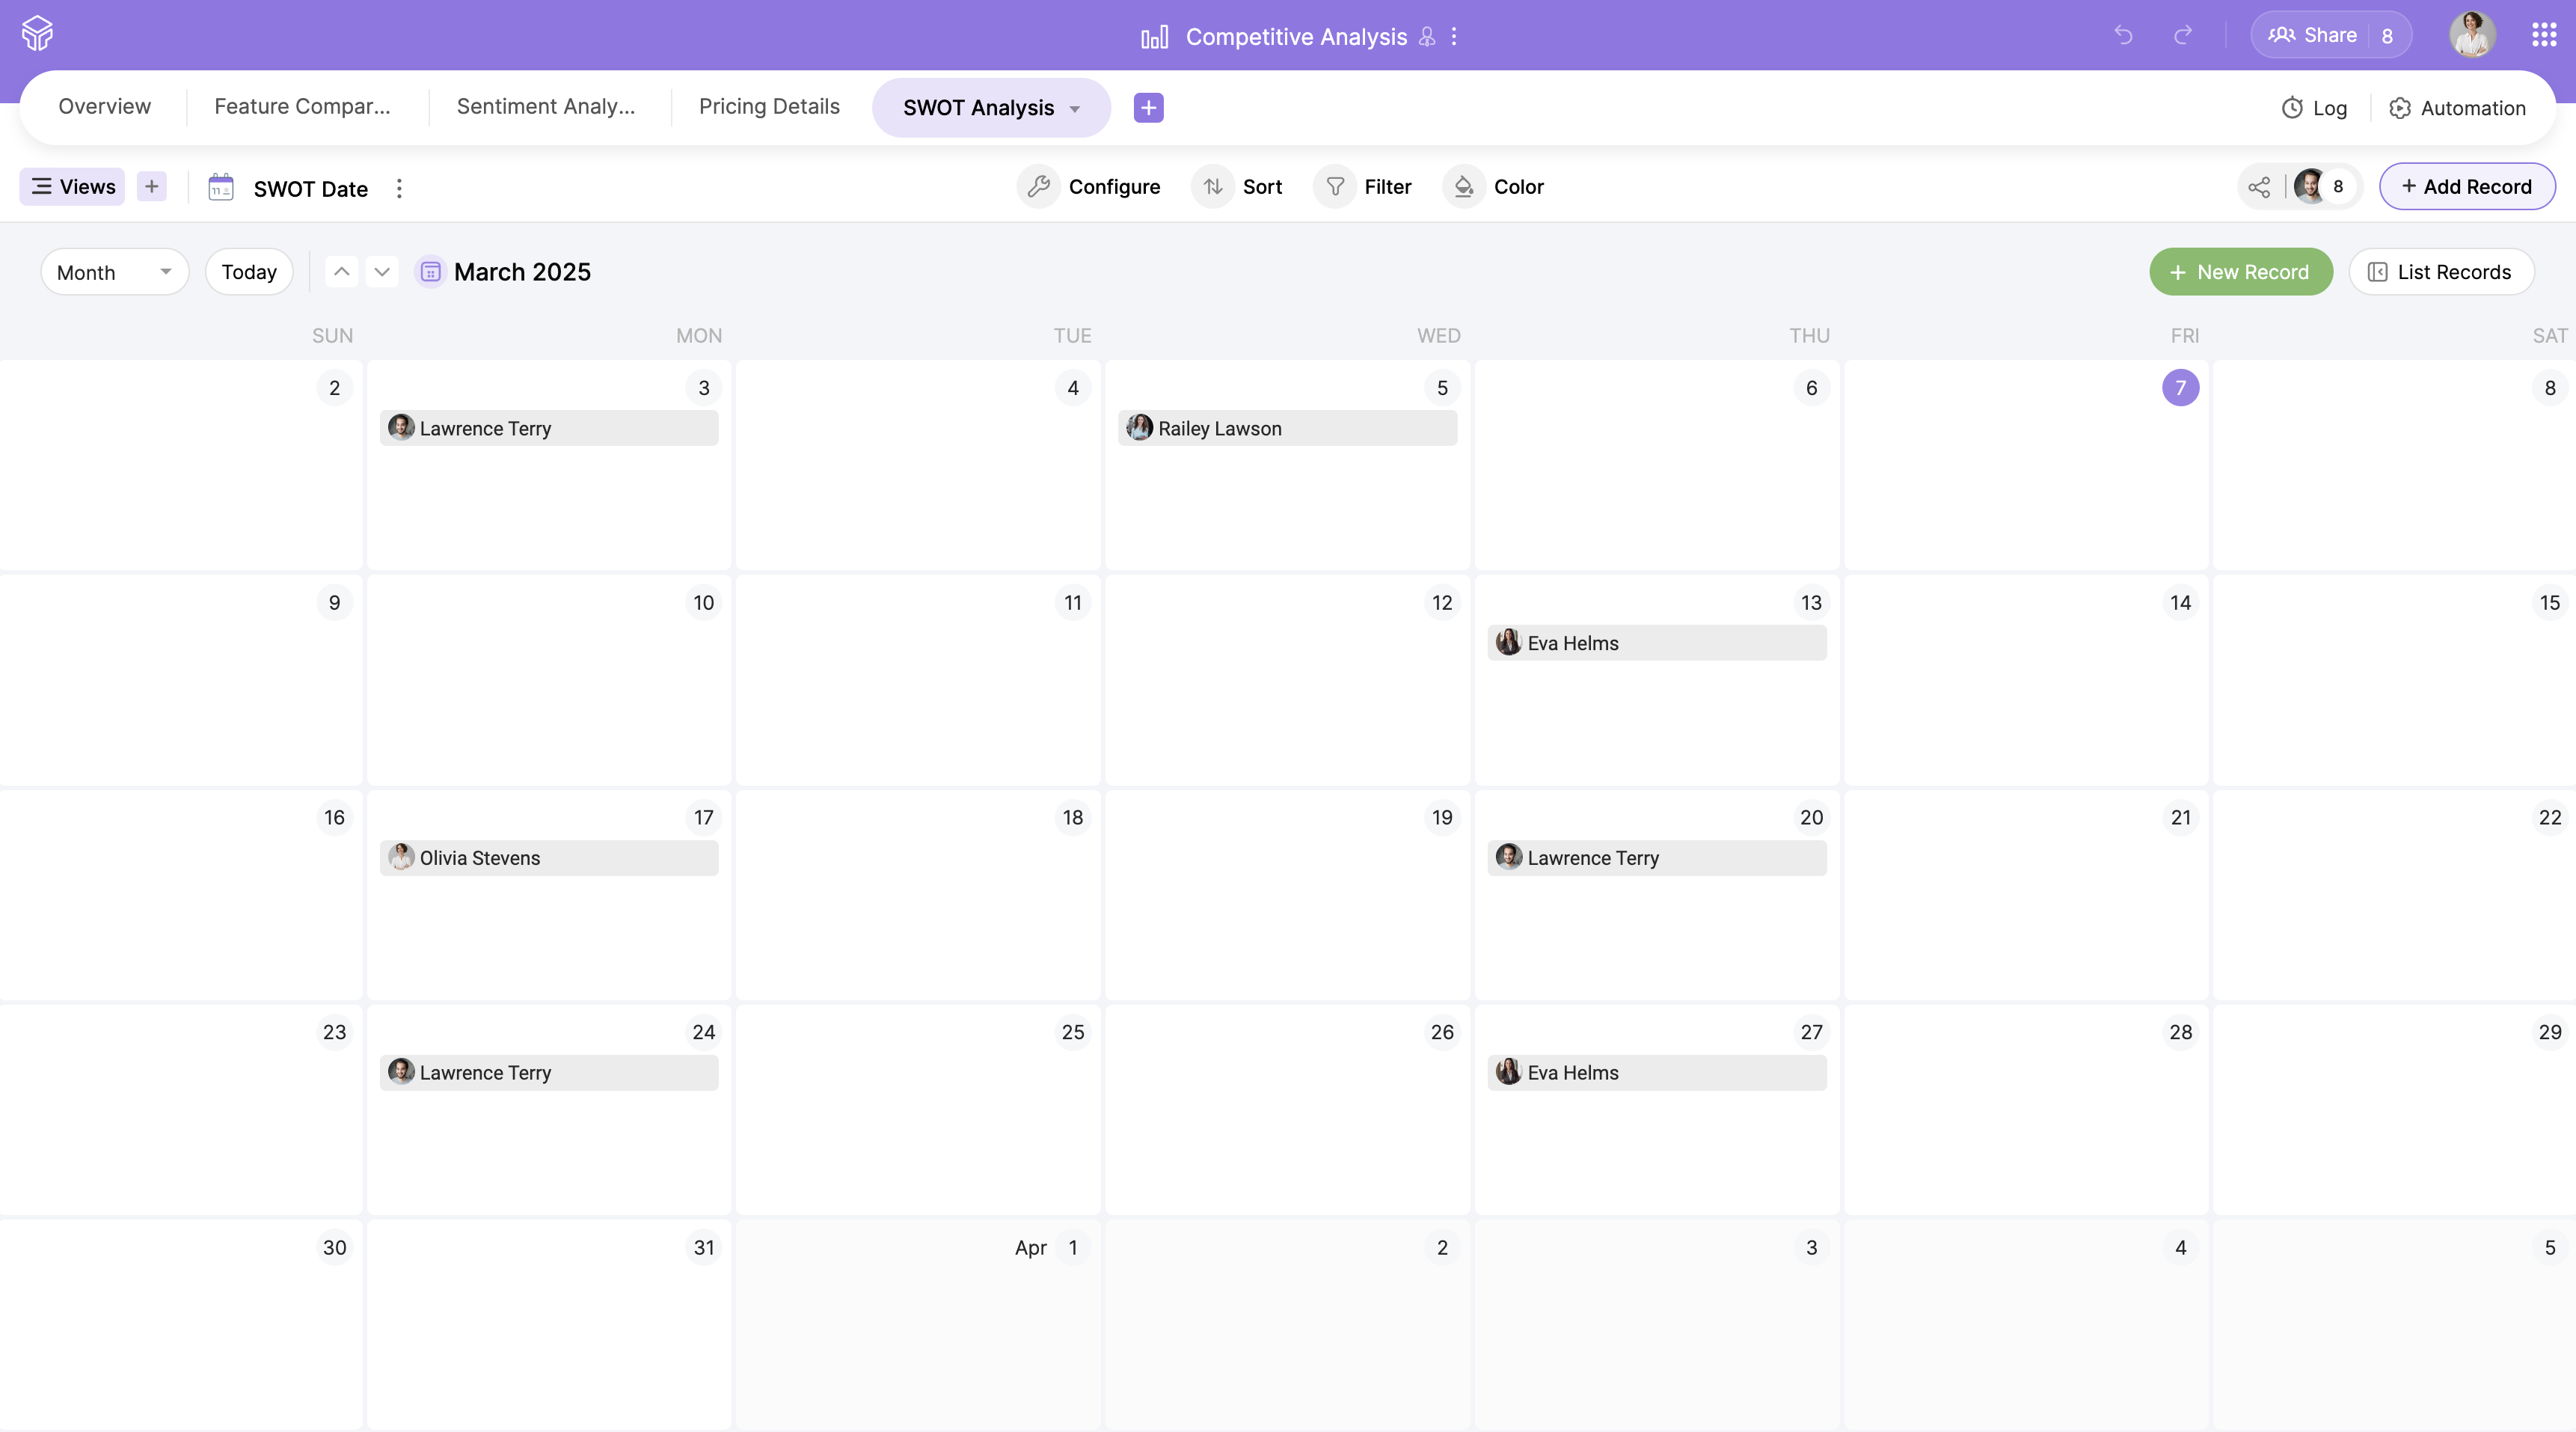
Task: Switch to Feature Compar... tab
Action: pyautogui.click(x=302, y=106)
